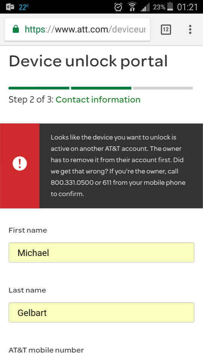The image size is (203, 362).
Task: Tap the Device unlock portal heading
Action: tap(88, 61)
